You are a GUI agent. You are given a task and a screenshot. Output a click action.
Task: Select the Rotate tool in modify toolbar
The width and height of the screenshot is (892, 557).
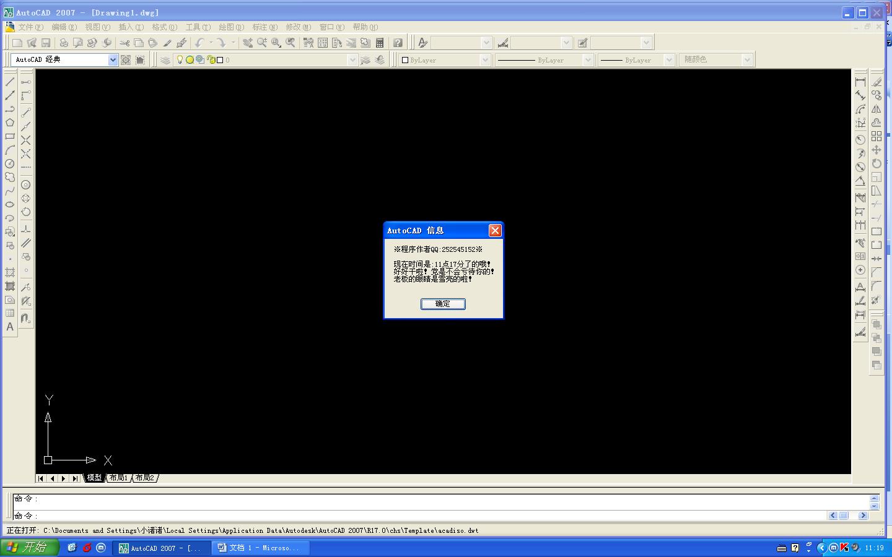(x=877, y=163)
